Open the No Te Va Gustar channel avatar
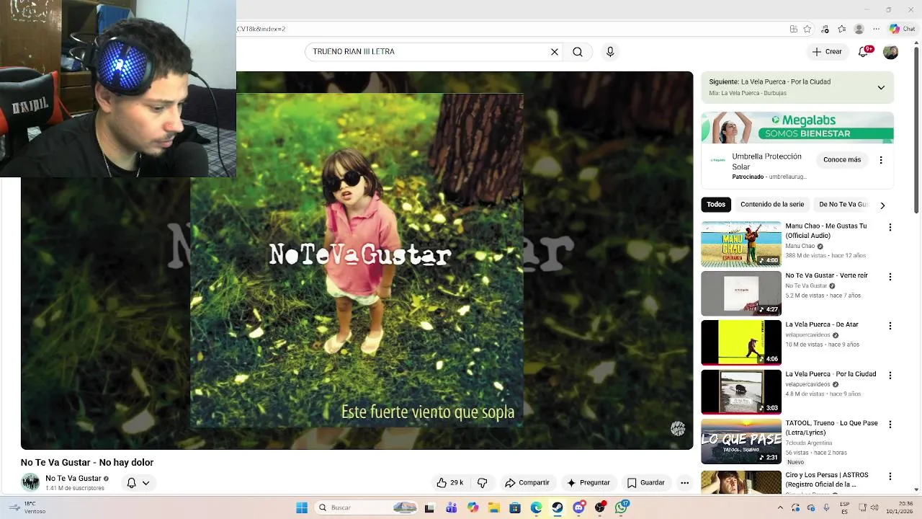 [x=30, y=482]
